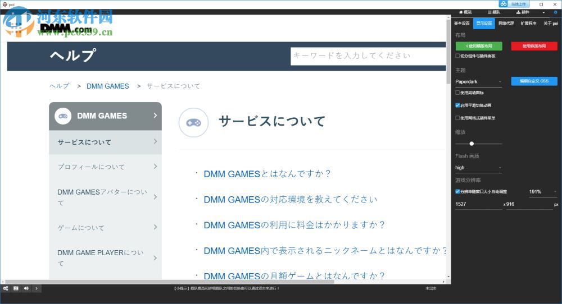562x304 pixels.
Task: Click the blue cloud upload icon in title bar
Action: point(504,4)
